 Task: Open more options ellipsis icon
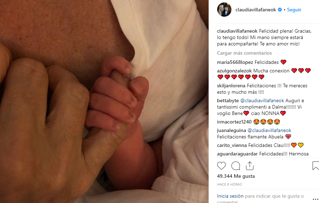click(x=315, y=199)
